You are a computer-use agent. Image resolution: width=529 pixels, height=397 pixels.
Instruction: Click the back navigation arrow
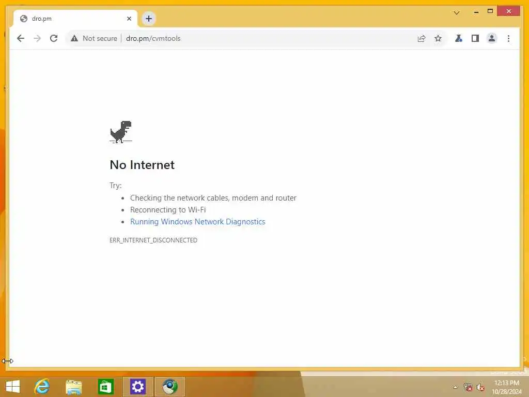coord(21,38)
